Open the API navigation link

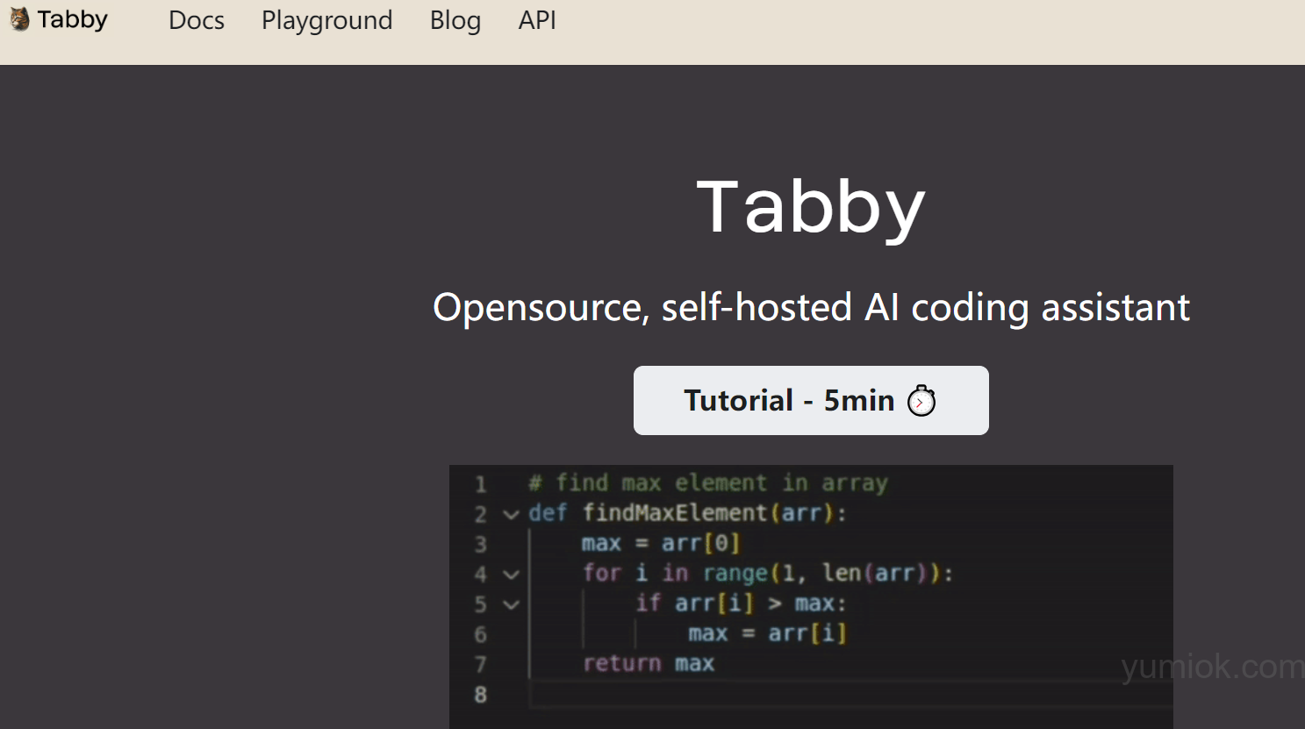click(x=537, y=20)
